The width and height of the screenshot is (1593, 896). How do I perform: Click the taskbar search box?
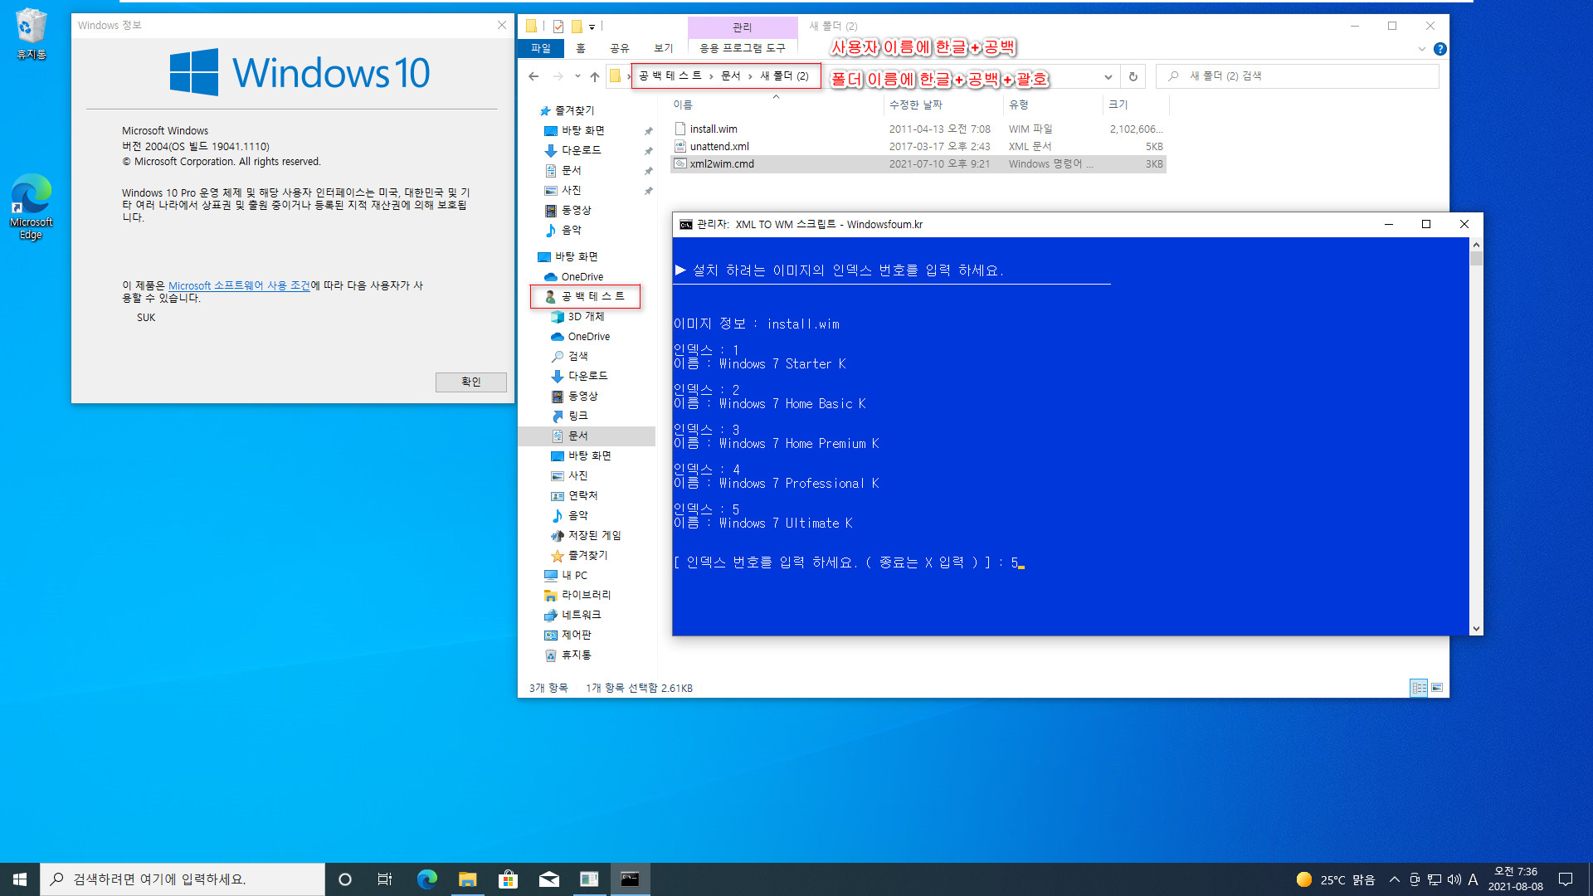183,879
